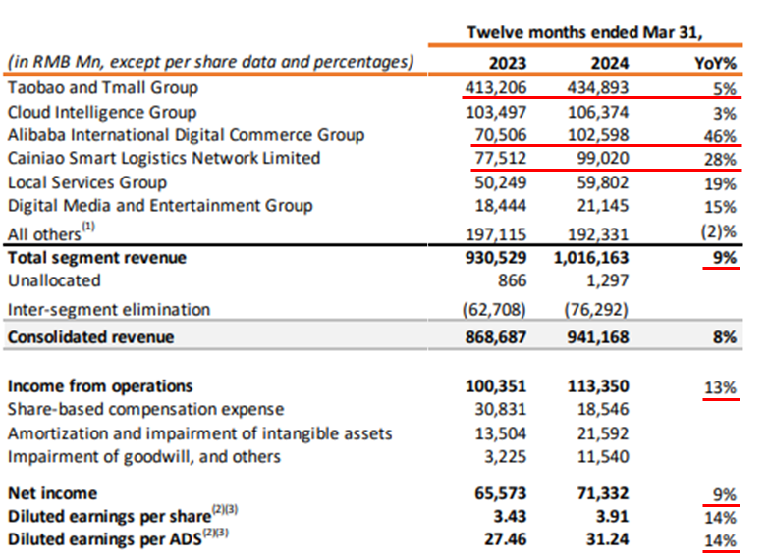Viewport: 769px width, 559px height.
Task: Click the 'Twelve months ended Mar 31,' header
Action: click(584, 32)
